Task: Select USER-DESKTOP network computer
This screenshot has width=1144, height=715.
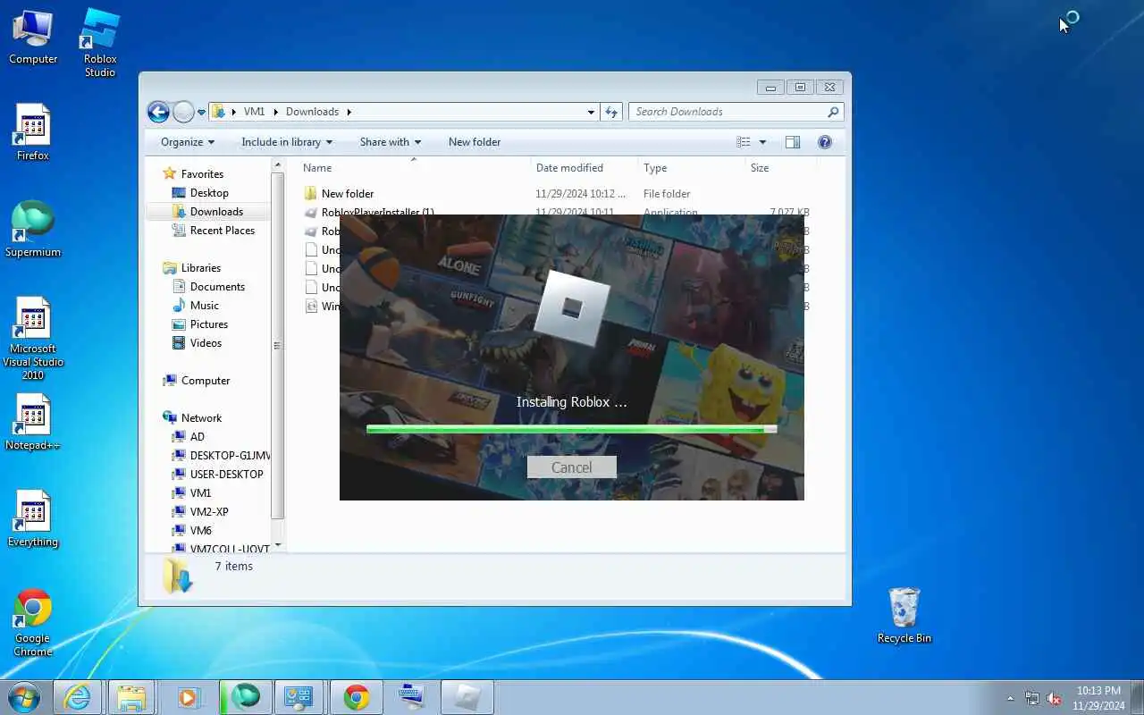Action: point(226,475)
